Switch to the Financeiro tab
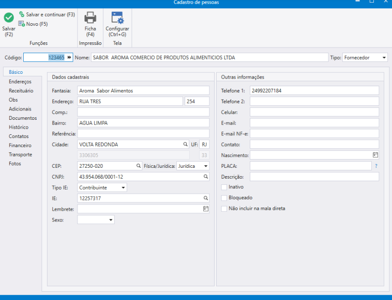 tap(20, 146)
